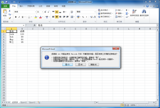Toggle Center horizontal alignment
The image size is (160, 108).
57,17
